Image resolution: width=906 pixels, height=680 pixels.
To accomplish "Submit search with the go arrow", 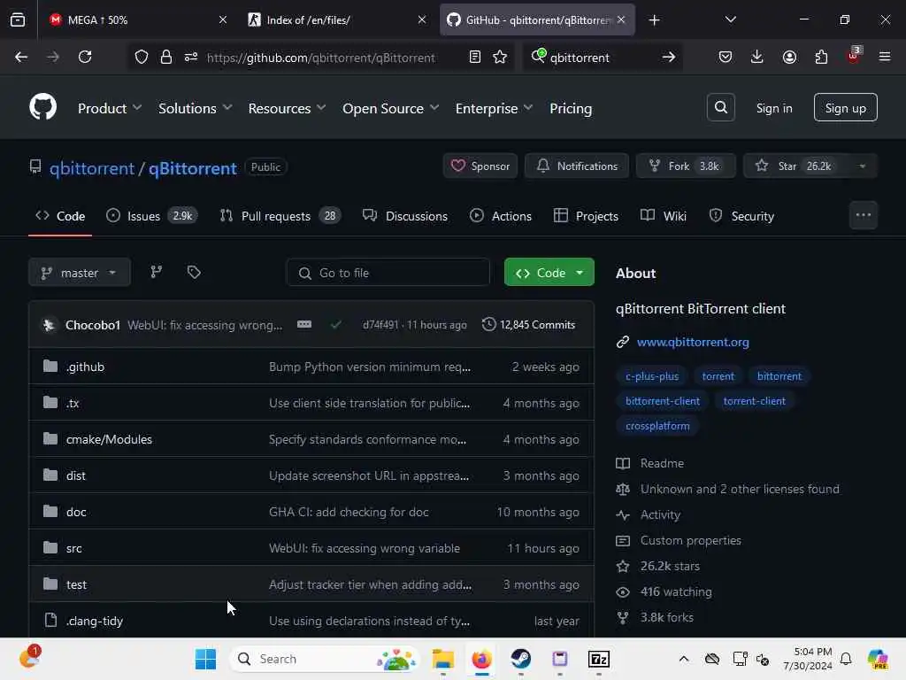I will pyautogui.click(x=669, y=57).
